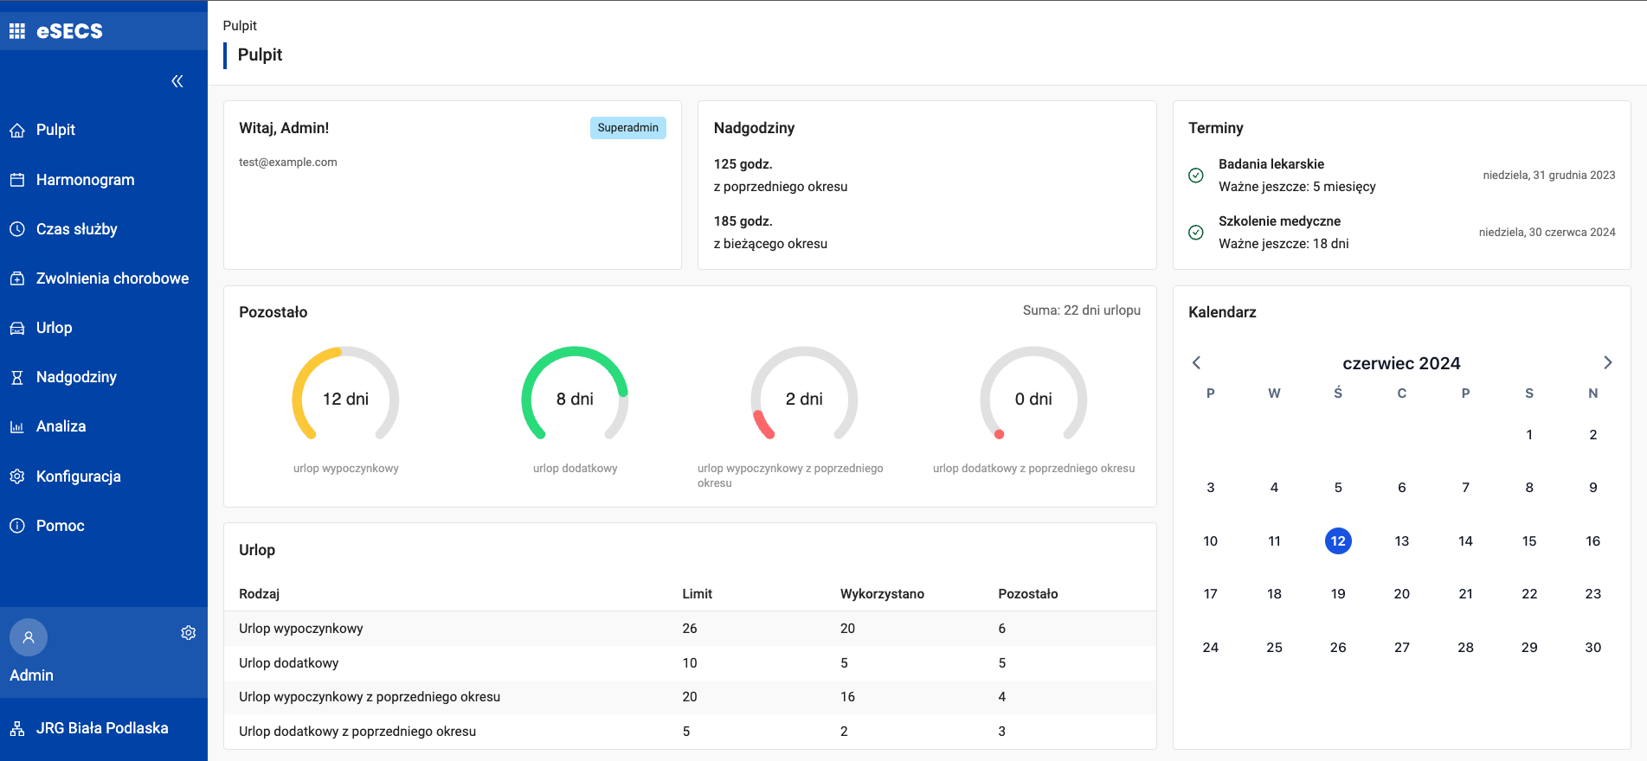Collapse the sidebar with double chevron

(177, 81)
